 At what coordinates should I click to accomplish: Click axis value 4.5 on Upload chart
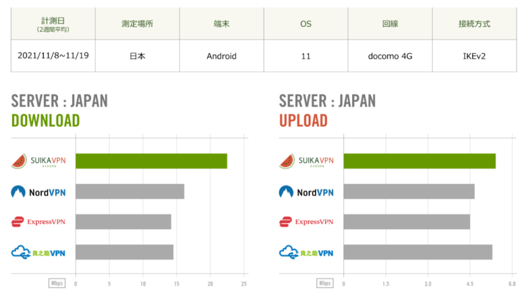(470, 284)
